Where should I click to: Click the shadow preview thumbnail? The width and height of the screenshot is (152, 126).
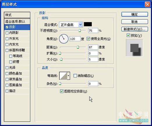[x=135, y=48]
